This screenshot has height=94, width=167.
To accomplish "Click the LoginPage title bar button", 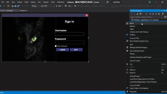I will 116,2.
